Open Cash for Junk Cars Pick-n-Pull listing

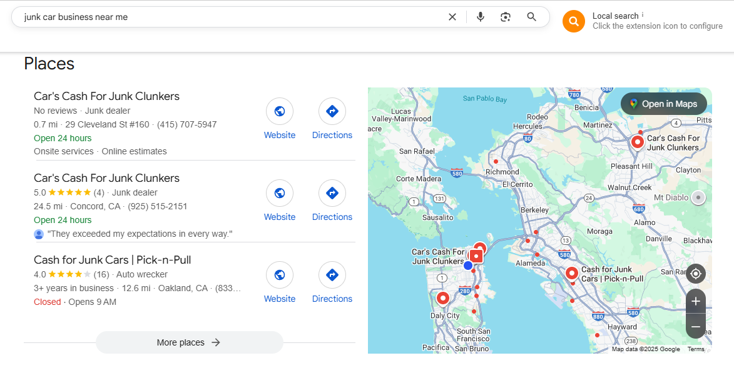[x=112, y=260]
